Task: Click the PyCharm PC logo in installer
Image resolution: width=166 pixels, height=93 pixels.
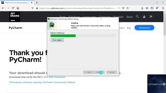Action: point(52,25)
